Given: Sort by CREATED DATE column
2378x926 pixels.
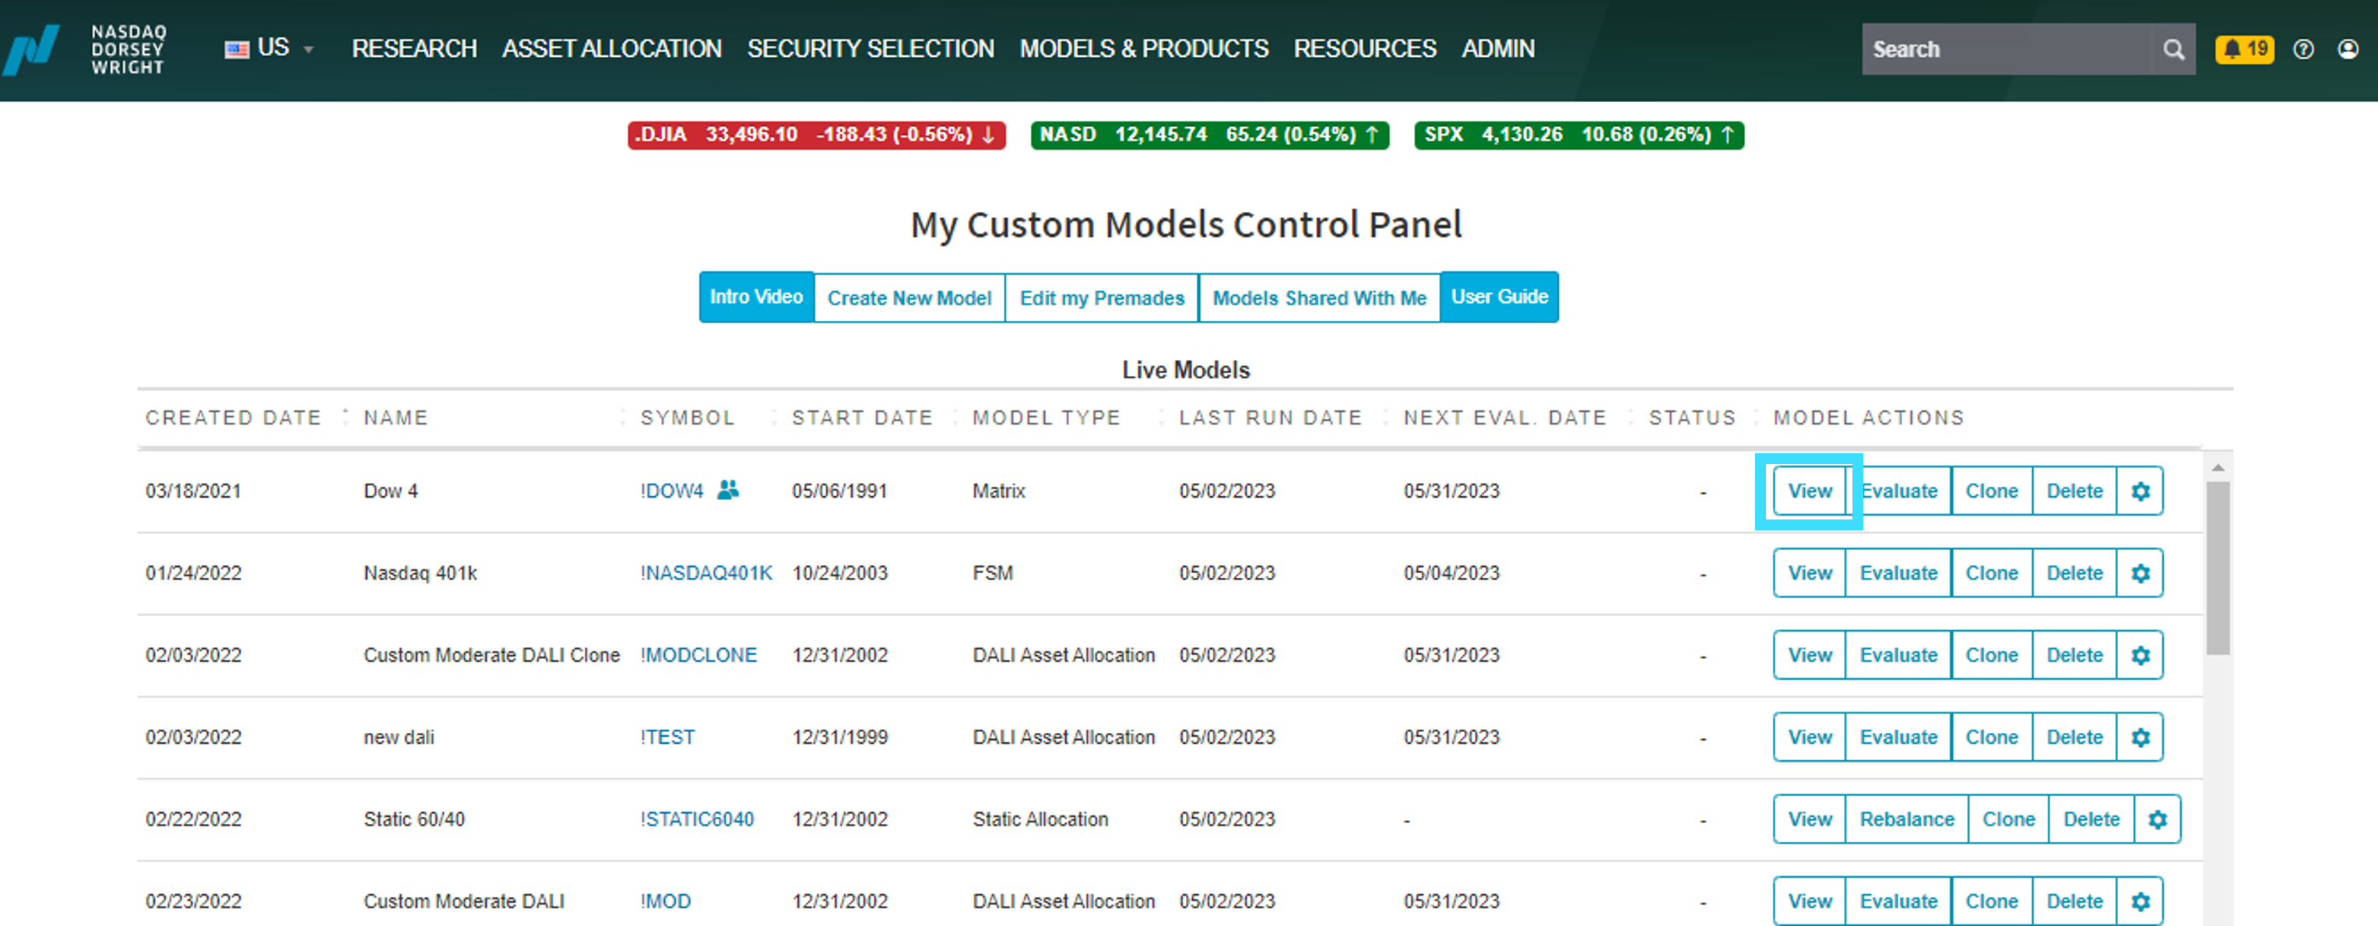Looking at the screenshot, I should [x=234, y=418].
